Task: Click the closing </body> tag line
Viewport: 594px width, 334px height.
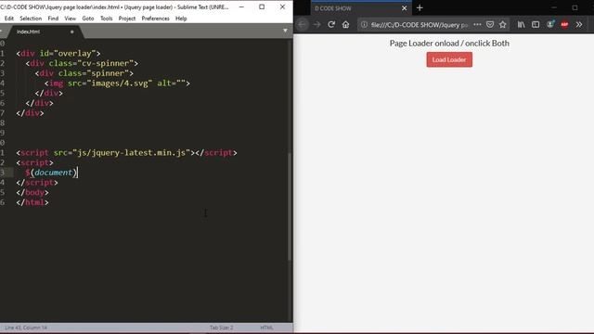Action: (32, 192)
